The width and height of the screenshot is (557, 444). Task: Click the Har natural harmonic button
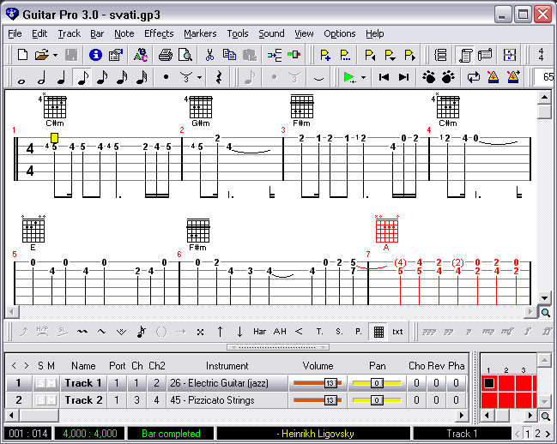coord(259,332)
